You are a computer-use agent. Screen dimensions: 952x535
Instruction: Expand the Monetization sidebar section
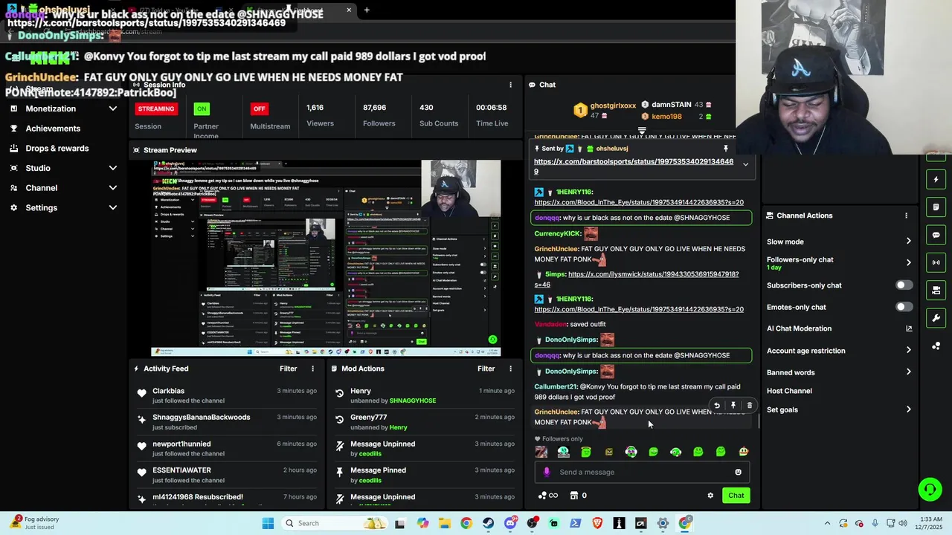click(x=63, y=108)
